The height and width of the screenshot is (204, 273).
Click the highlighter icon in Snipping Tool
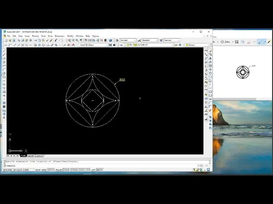[x=270, y=42]
